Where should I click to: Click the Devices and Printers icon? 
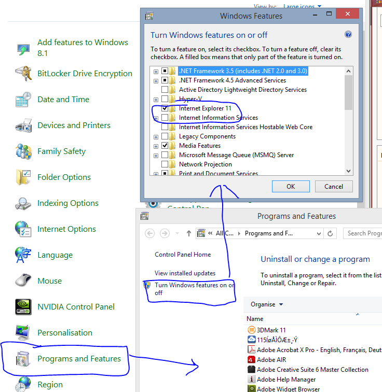(23, 125)
